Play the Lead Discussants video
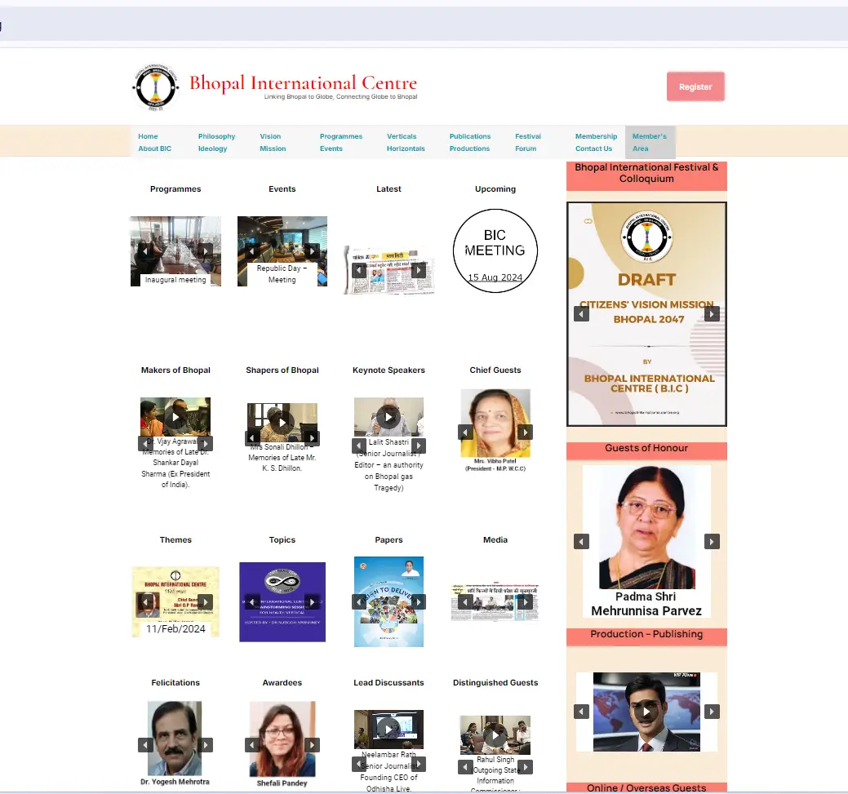The width and height of the screenshot is (848, 794). [388, 729]
